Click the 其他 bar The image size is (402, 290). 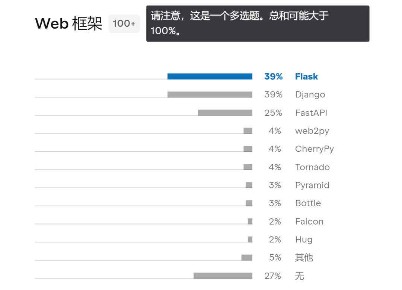[x=247, y=257]
